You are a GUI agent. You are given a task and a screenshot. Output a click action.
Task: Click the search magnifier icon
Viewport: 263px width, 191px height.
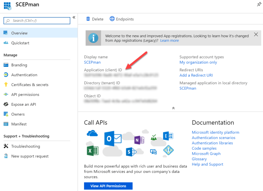point(8,21)
